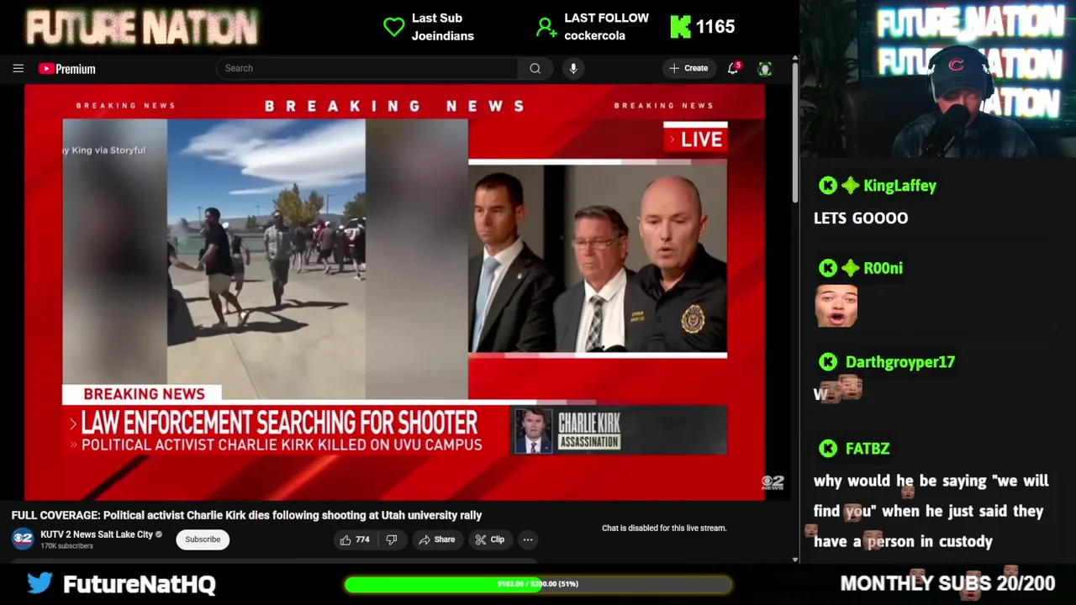Click the scroll-down arrow of page scrollbar
Image resolution: width=1076 pixels, height=605 pixels.
[x=795, y=560]
